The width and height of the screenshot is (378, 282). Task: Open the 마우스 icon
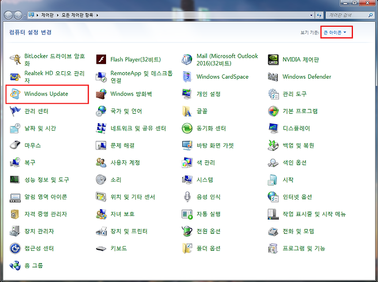pos(15,145)
